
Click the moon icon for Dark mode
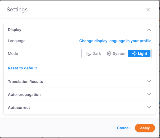click(x=89, y=54)
